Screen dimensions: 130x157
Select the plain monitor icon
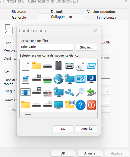pyautogui.click(x=58, y=105)
